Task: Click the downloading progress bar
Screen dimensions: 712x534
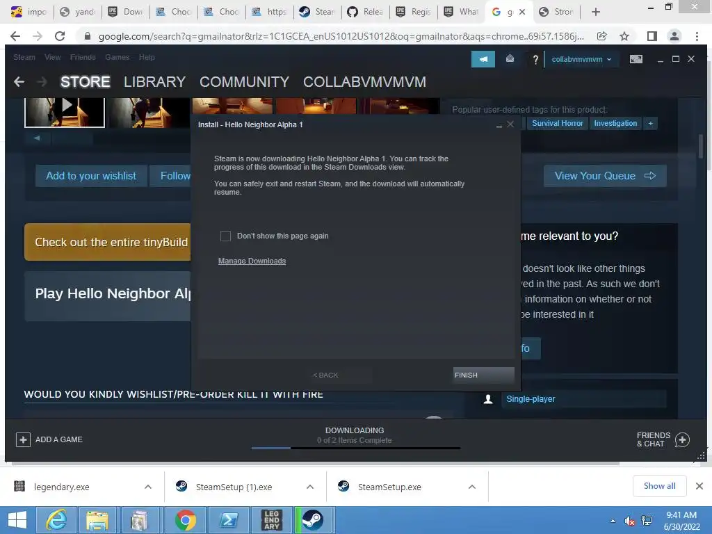Action: pyautogui.click(x=355, y=448)
